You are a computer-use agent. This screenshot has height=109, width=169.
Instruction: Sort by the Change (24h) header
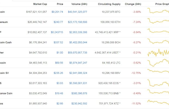(x=133, y=4)
